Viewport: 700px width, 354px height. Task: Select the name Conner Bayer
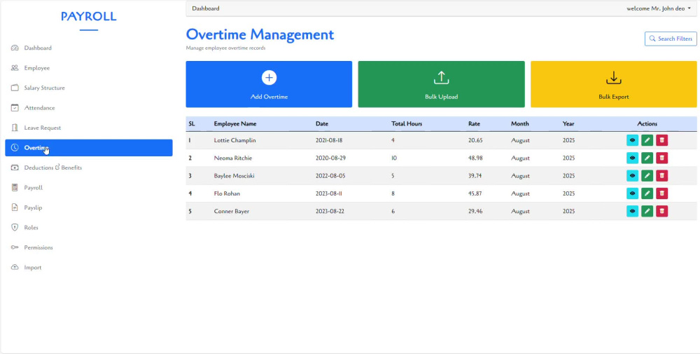pyautogui.click(x=231, y=212)
